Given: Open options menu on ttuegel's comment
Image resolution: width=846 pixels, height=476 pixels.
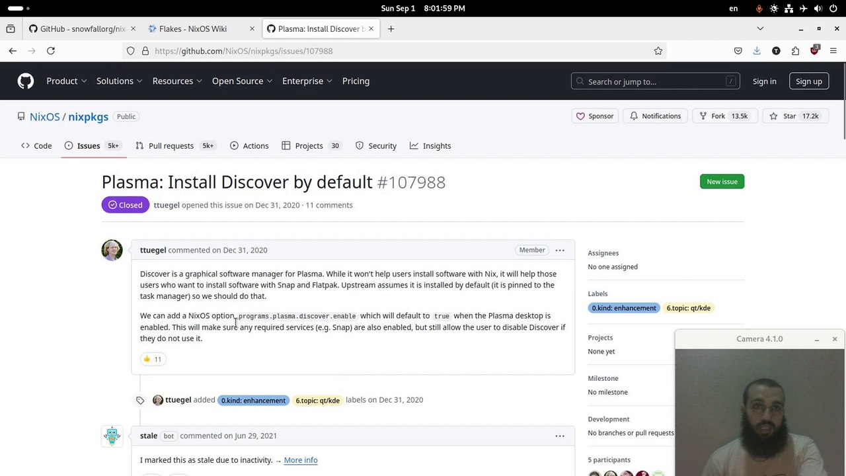Looking at the screenshot, I should 560,250.
